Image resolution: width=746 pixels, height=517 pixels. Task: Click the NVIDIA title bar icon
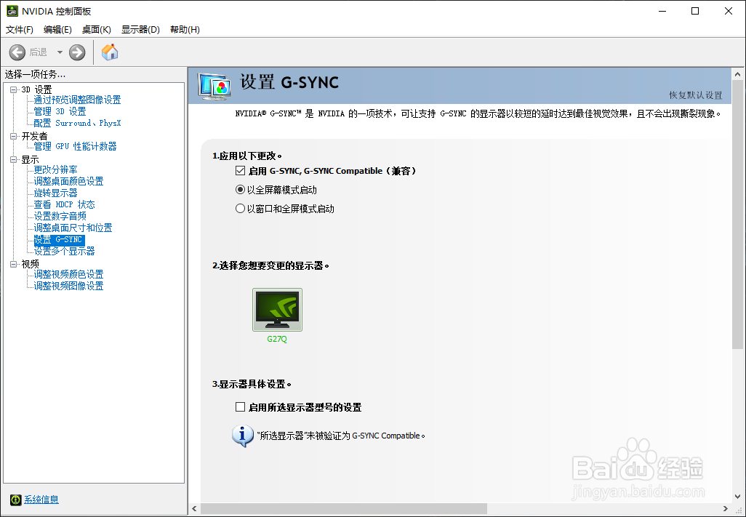12,11
